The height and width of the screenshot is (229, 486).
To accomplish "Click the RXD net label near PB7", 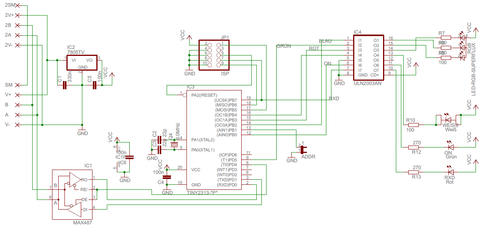I will [334, 98].
